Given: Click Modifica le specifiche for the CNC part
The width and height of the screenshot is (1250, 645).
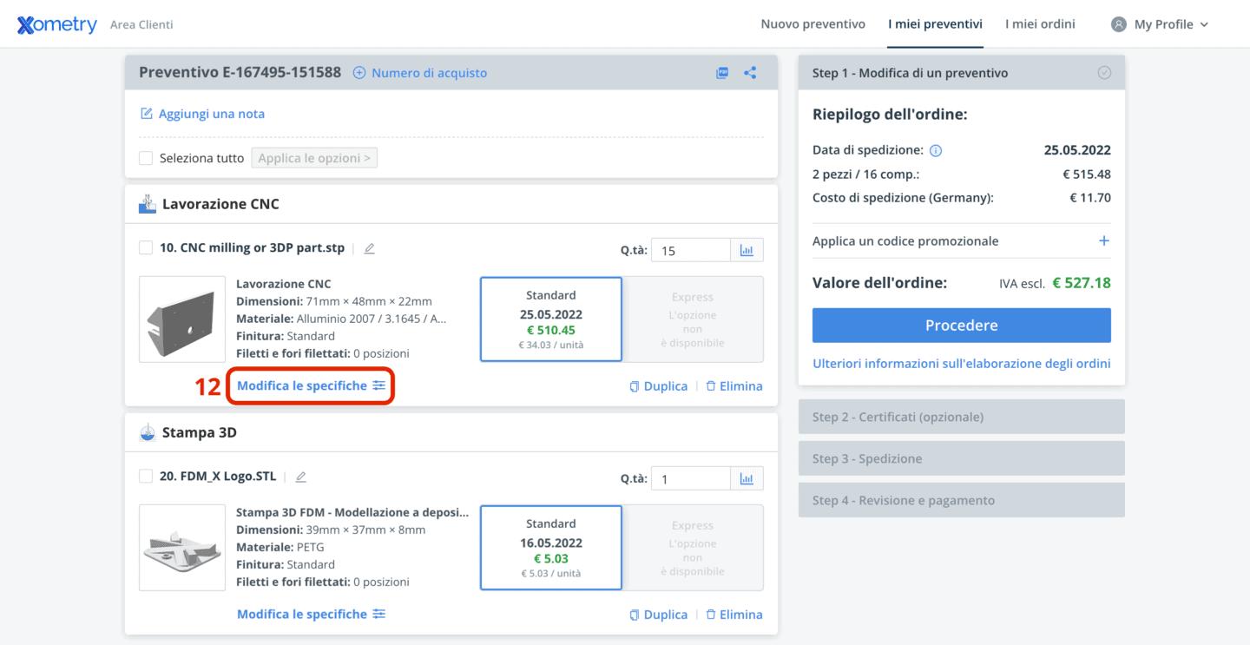Looking at the screenshot, I should tap(311, 385).
